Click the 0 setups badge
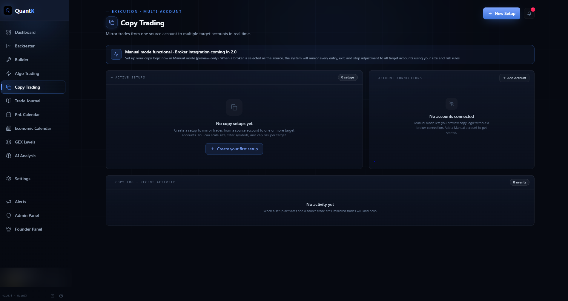The height and width of the screenshot is (301, 568). (348, 77)
